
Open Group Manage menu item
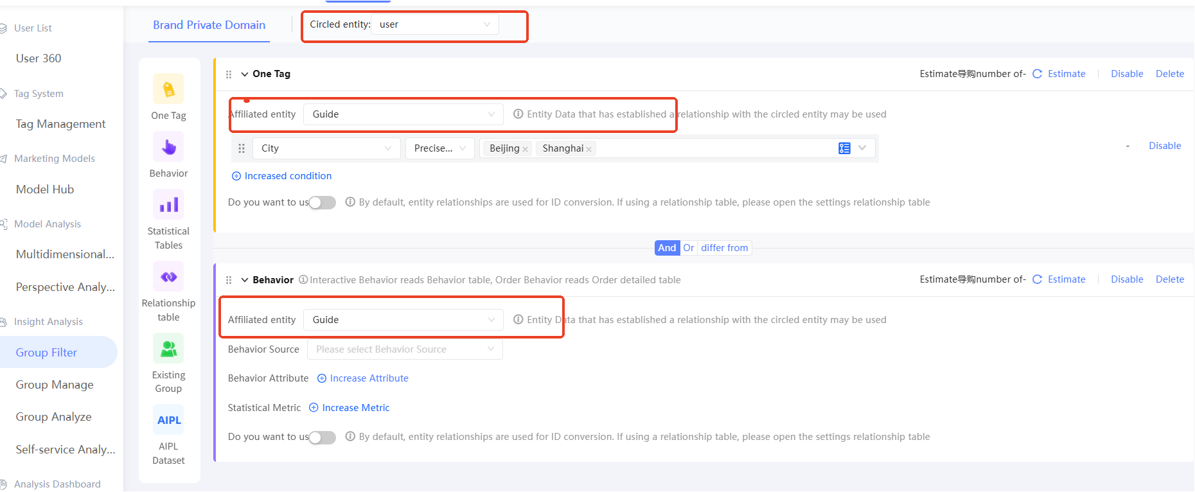coord(55,385)
